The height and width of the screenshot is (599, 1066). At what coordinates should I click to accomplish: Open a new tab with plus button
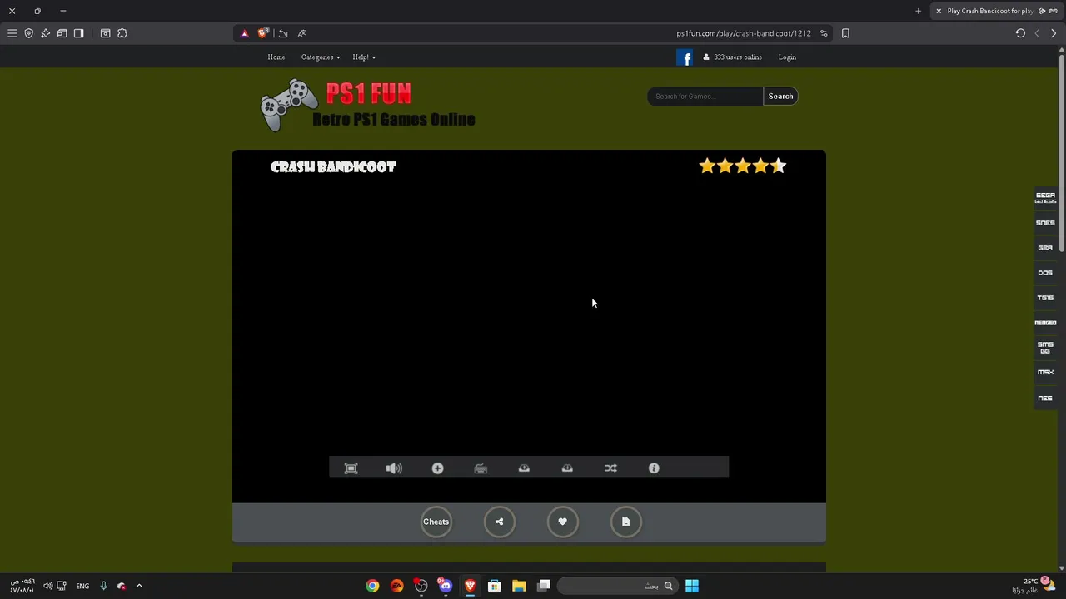(x=918, y=11)
